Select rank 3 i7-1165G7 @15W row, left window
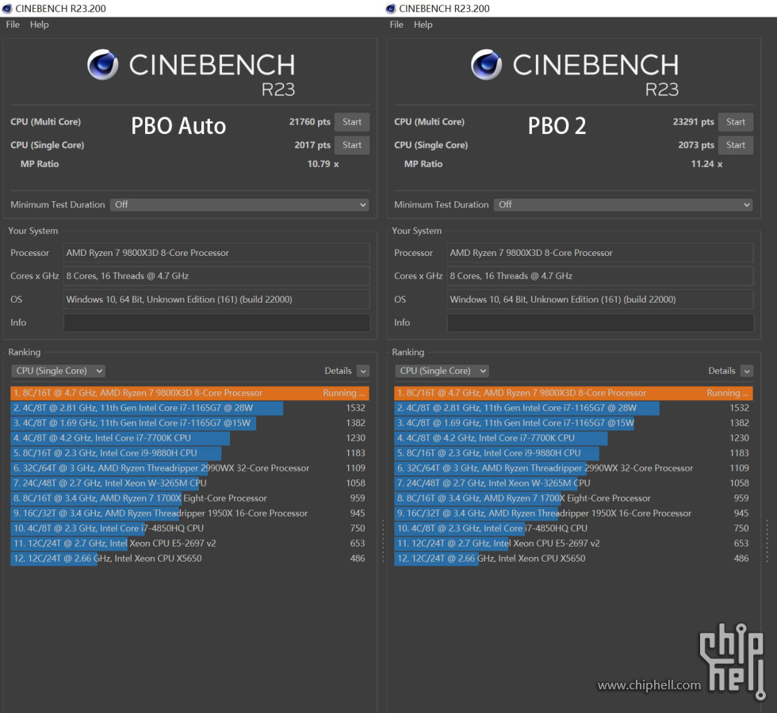This screenshot has height=713, width=777. pyautogui.click(x=189, y=423)
